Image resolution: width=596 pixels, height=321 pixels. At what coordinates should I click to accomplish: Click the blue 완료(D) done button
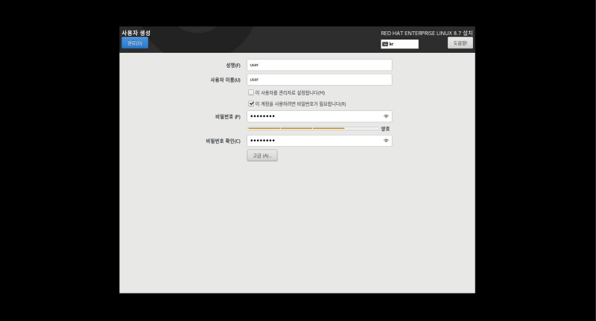[135, 43]
